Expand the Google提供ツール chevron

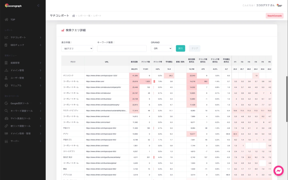[x=40, y=103]
